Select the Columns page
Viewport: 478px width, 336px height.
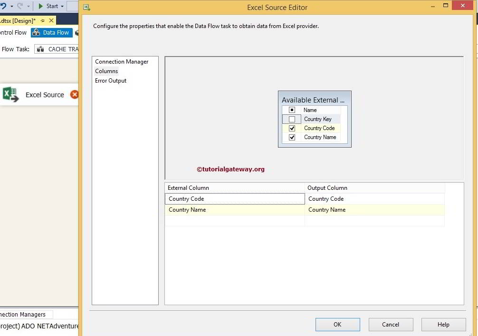click(x=106, y=71)
